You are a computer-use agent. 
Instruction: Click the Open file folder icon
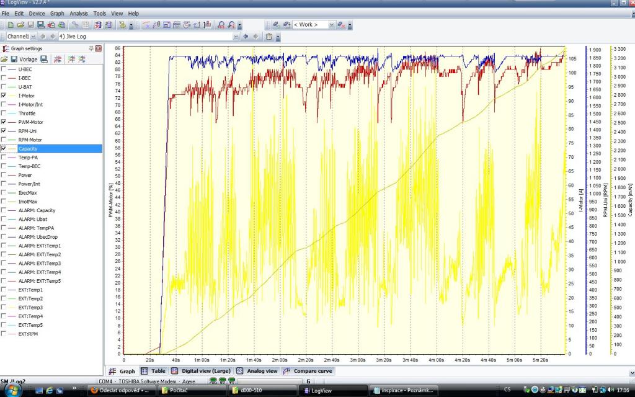[x=21, y=25]
